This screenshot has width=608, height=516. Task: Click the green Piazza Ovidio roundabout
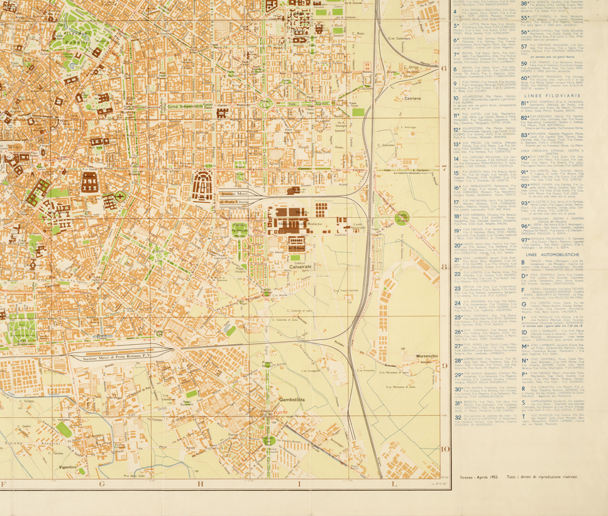(401, 218)
